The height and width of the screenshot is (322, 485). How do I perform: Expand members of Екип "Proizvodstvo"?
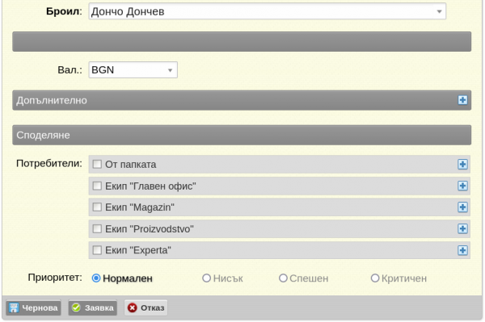[462, 228]
